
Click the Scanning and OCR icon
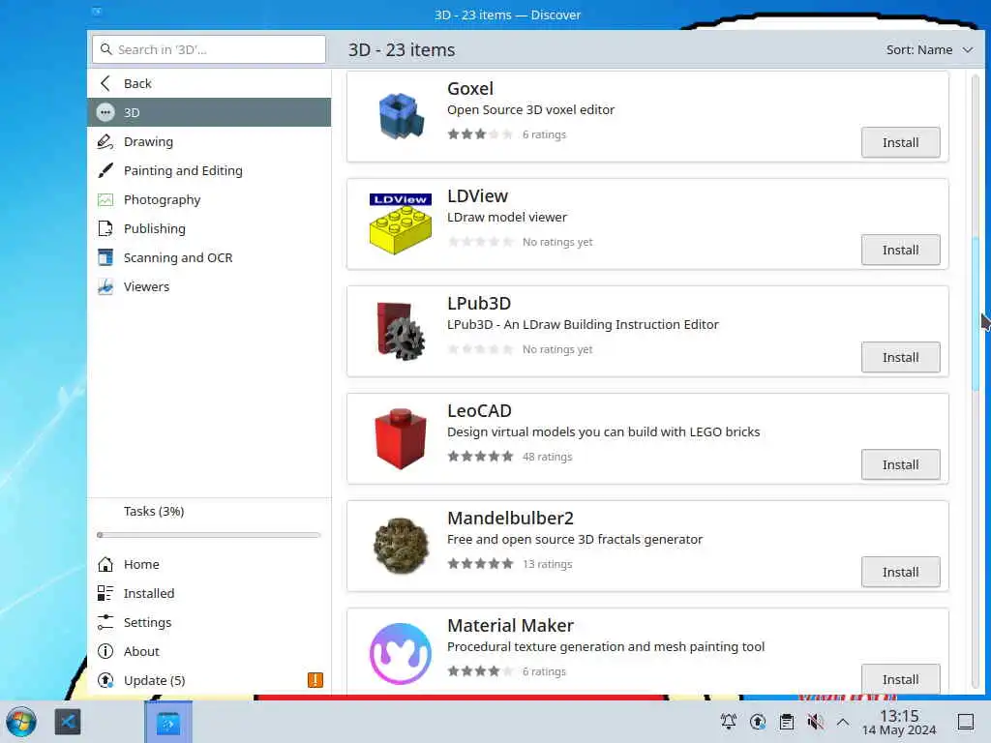point(105,257)
